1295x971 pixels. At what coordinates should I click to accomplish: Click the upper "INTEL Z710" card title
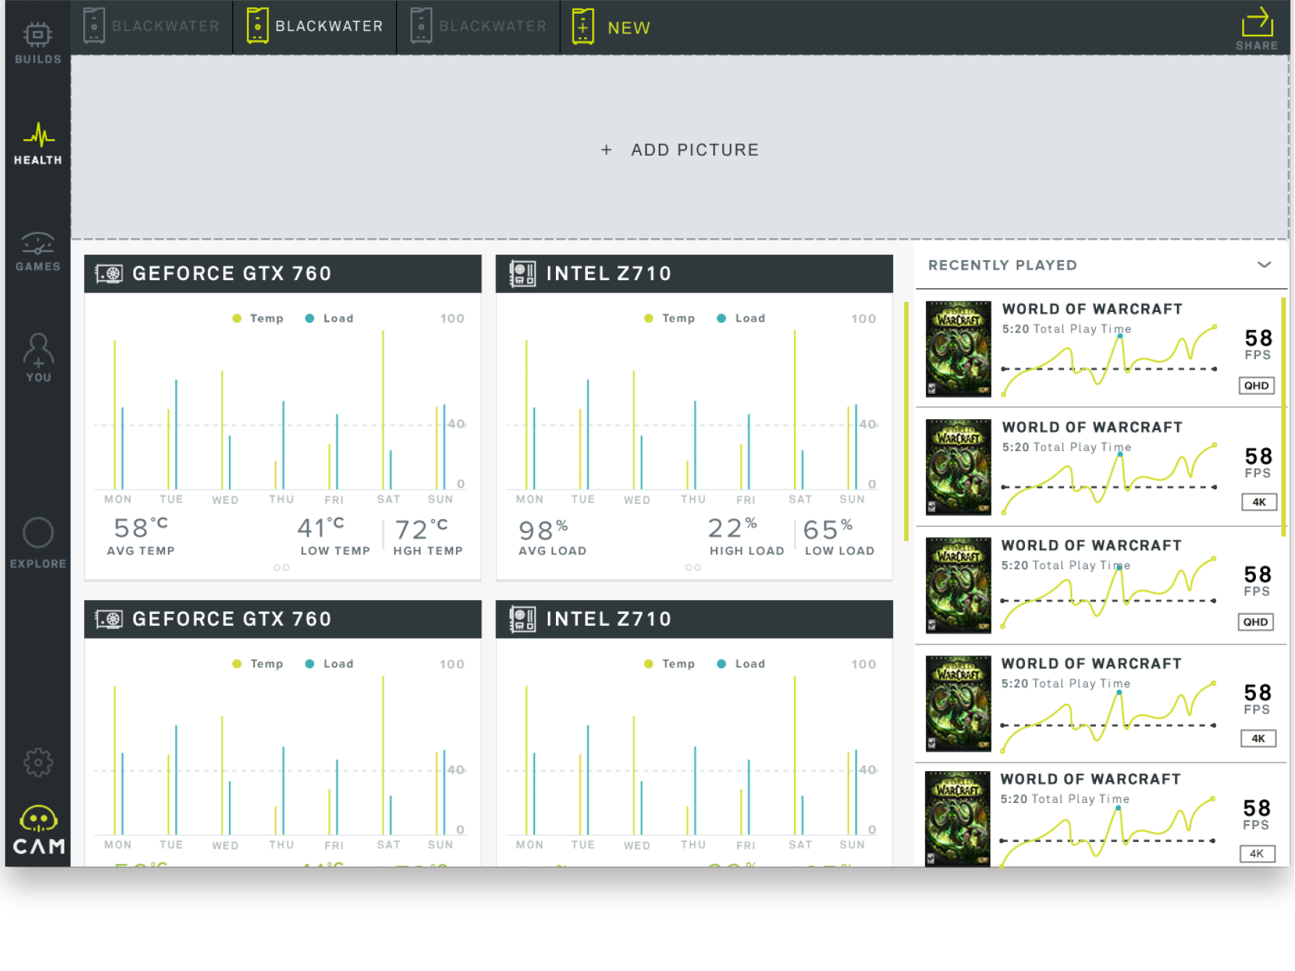(609, 274)
